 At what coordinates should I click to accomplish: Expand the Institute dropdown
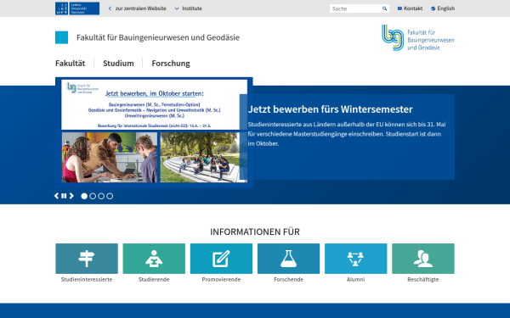pyautogui.click(x=189, y=8)
